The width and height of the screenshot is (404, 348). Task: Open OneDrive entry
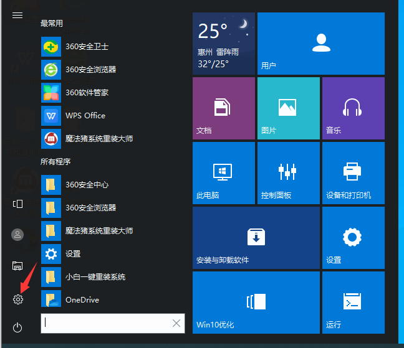70,299
